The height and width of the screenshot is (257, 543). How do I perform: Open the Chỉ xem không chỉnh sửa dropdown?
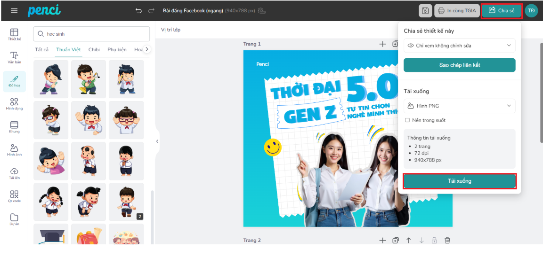tap(459, 46)
